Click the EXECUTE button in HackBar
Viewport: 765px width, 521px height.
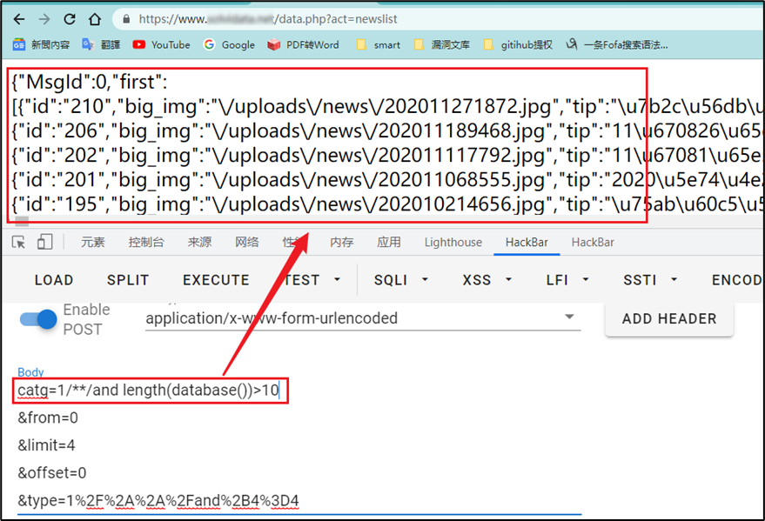pyautogui.click(x=216, y=280)
